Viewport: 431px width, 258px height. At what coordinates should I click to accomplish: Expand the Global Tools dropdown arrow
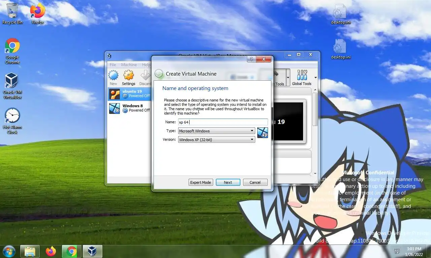click(316, 78)
